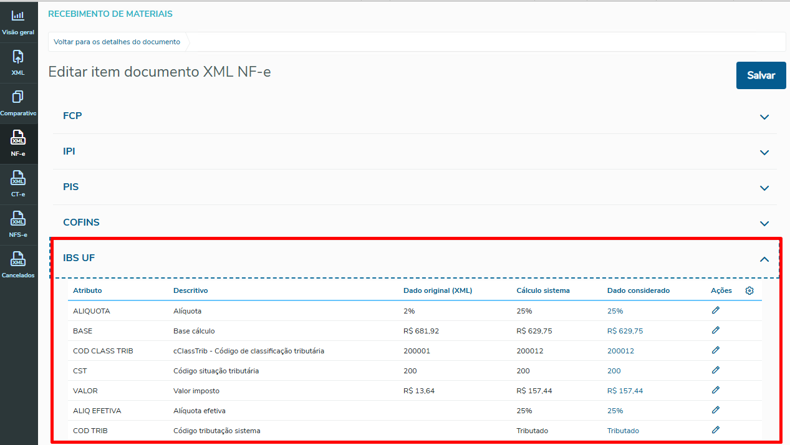Click the Base cálculo description cell
790x445 pixels.
pyautogui.click(x=194, y=331)
